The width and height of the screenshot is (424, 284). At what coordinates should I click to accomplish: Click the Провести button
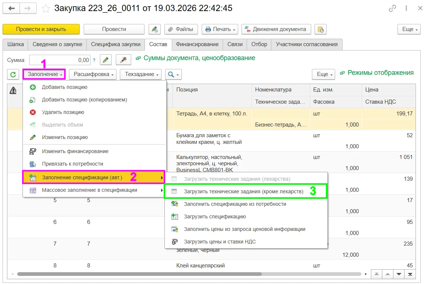(114, 29)
